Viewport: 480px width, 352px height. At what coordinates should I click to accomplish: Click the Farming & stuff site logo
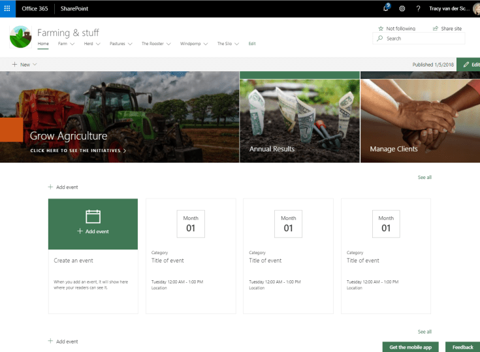[21, 37]
